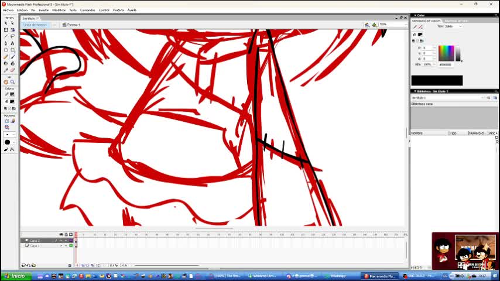Collapse the Biblioteca panel
500x281 pixels.
tap(414, 91)
